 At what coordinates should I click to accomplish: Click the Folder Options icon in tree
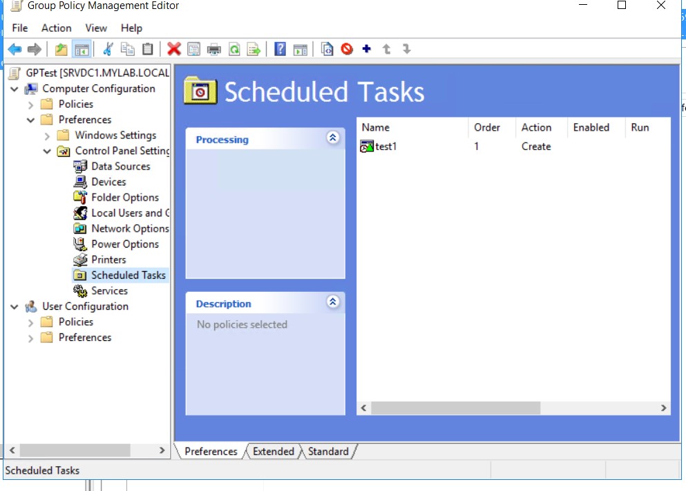point(80,198)
